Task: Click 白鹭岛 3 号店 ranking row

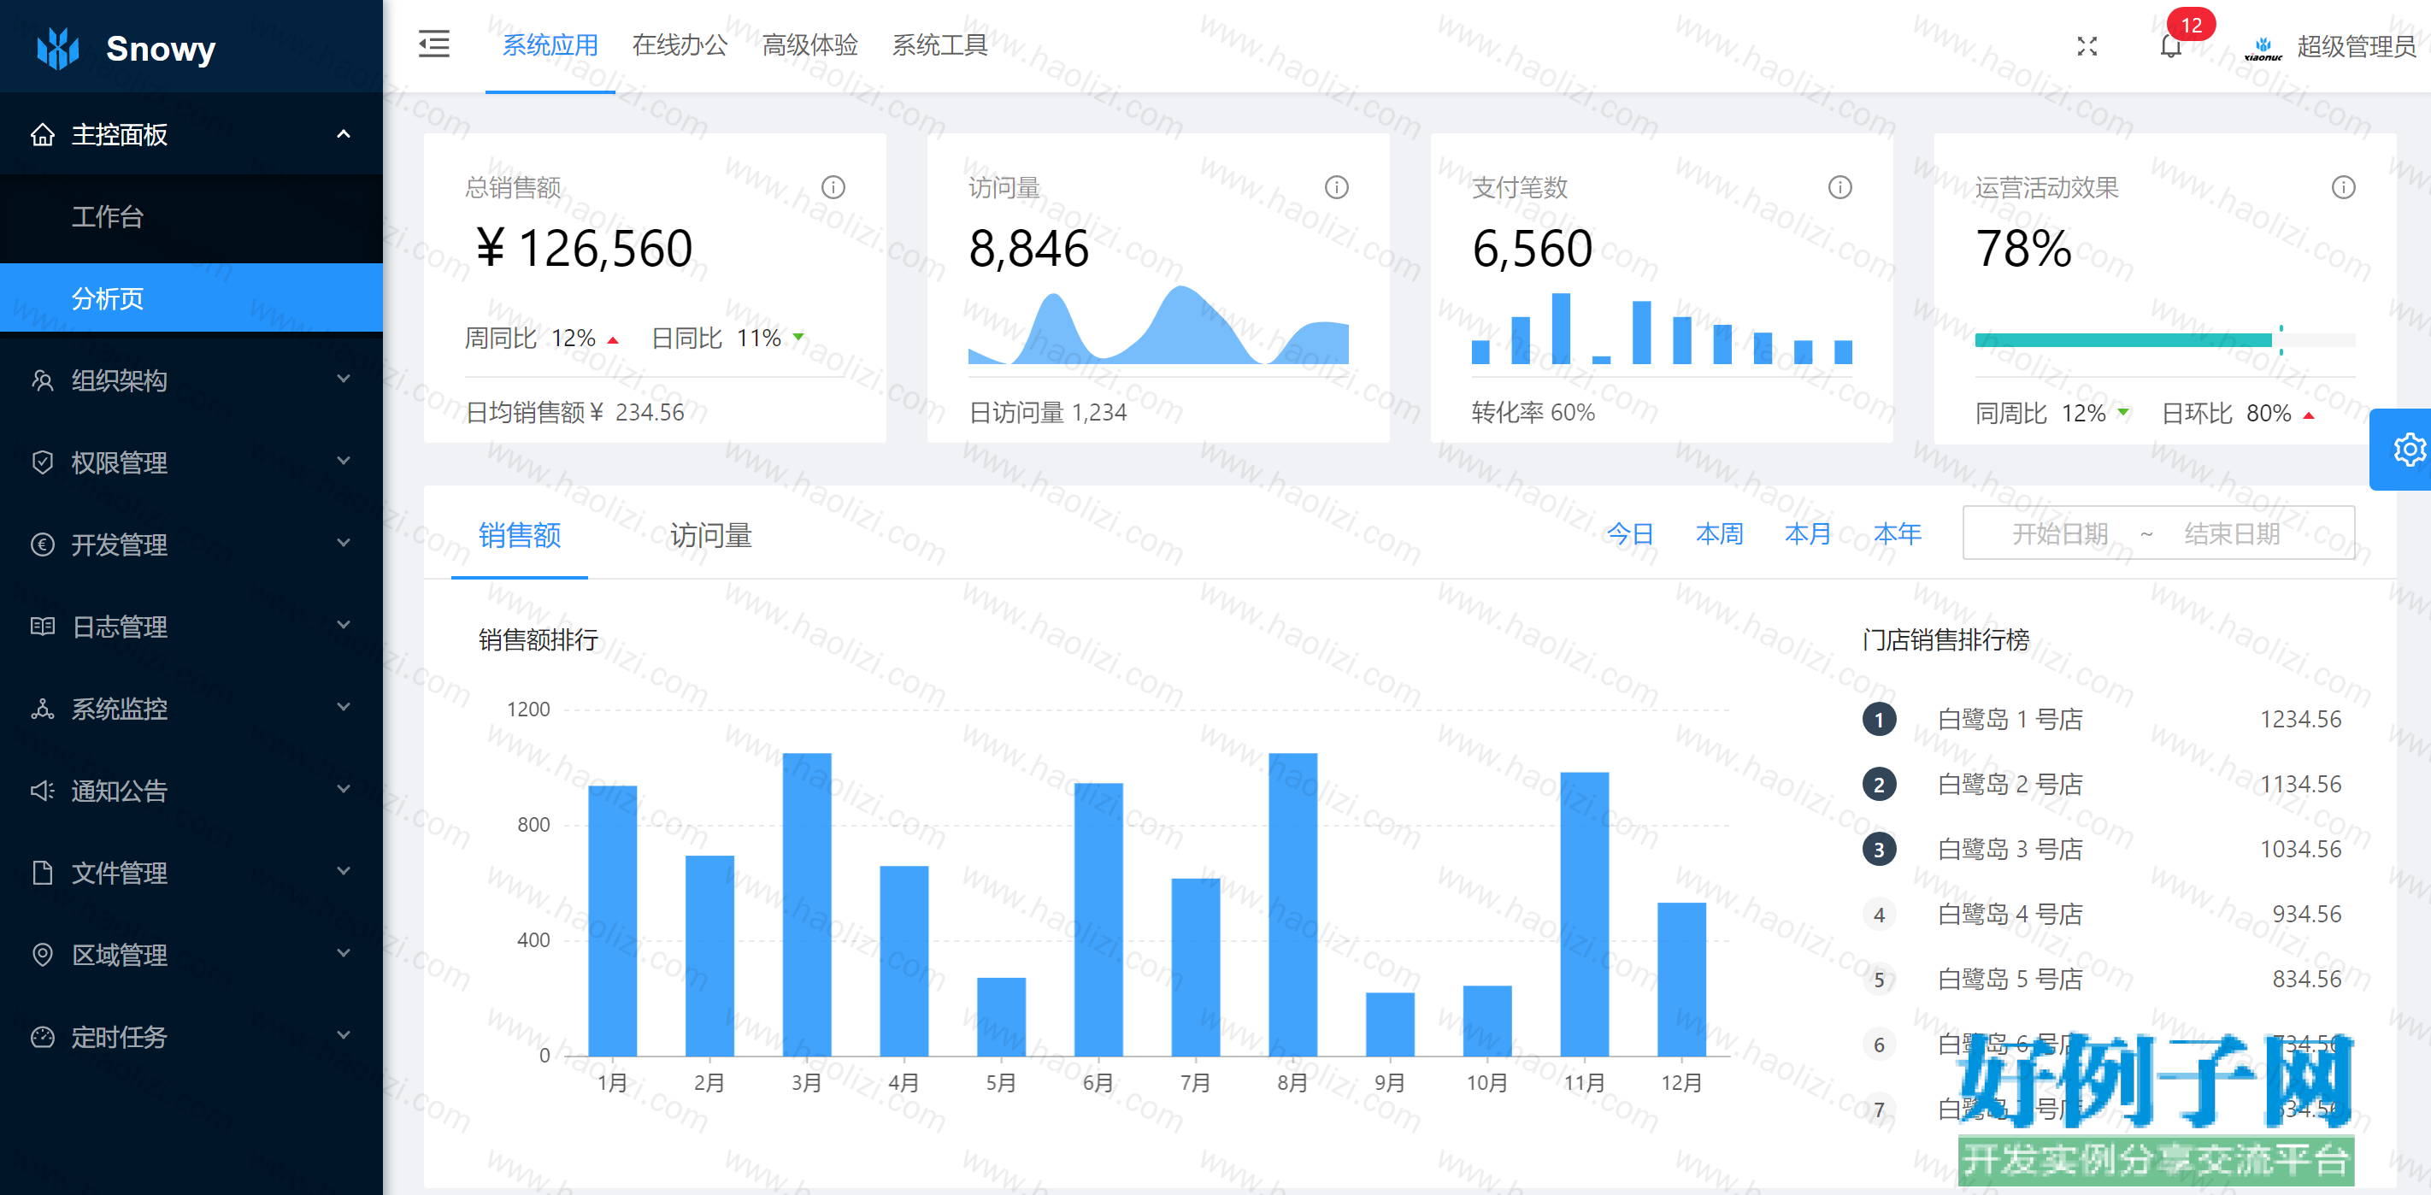Action: (2101, 850)
